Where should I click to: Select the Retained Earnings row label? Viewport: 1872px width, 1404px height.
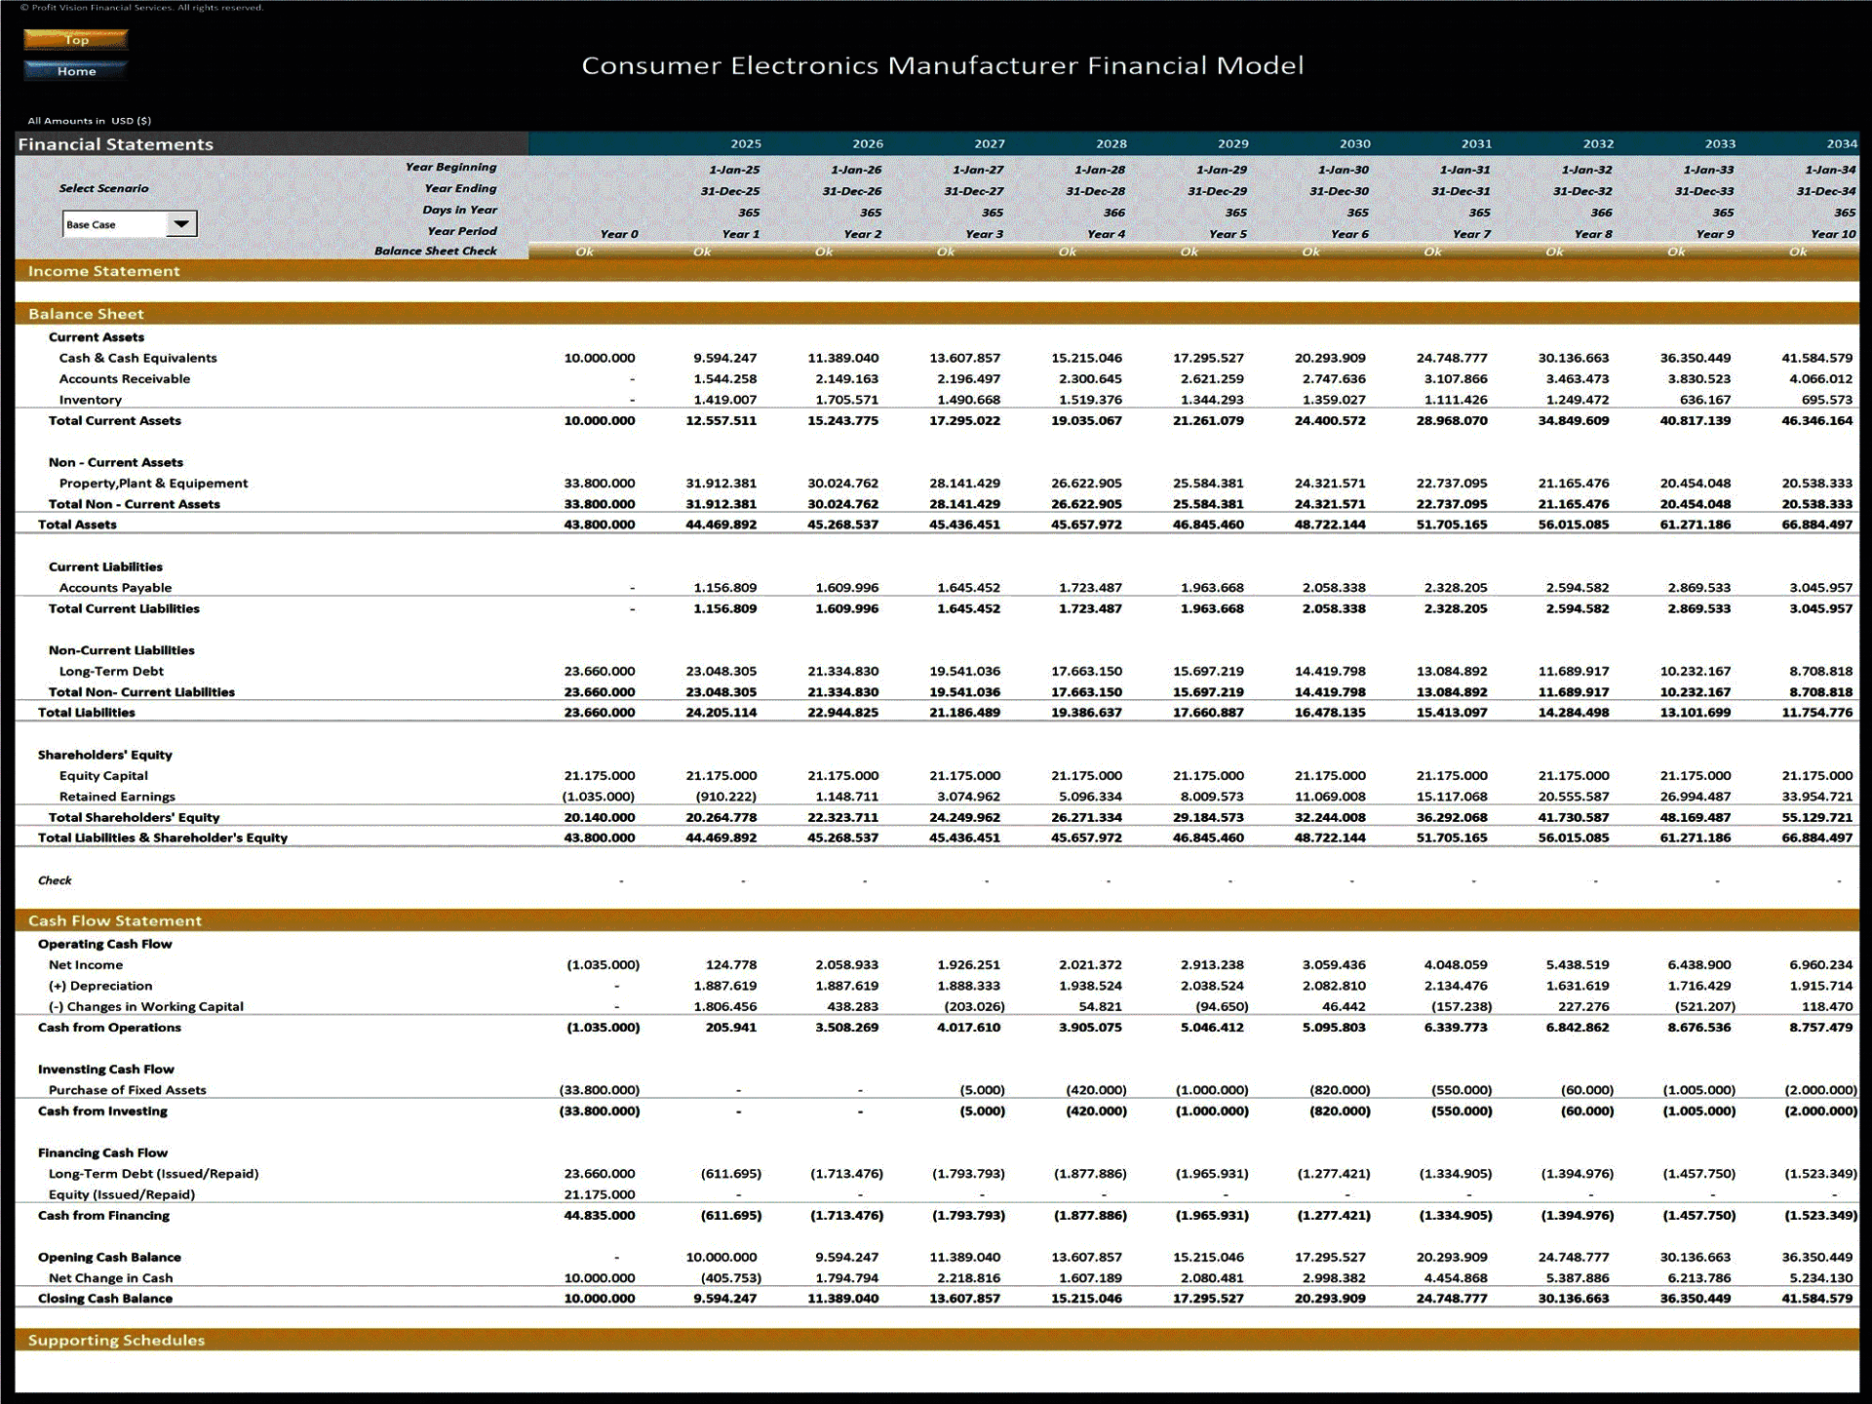pyautogui.click(x=118, y=796)
